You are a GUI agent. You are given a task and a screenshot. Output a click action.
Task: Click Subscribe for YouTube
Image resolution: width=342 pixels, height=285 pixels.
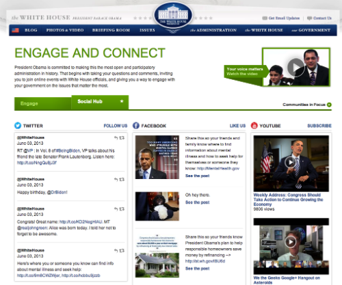pyautogui.click(x=319, y=126)
